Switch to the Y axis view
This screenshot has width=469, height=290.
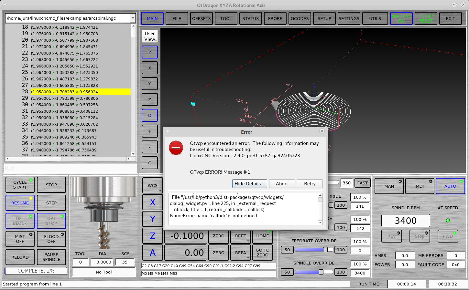point(150,84)
